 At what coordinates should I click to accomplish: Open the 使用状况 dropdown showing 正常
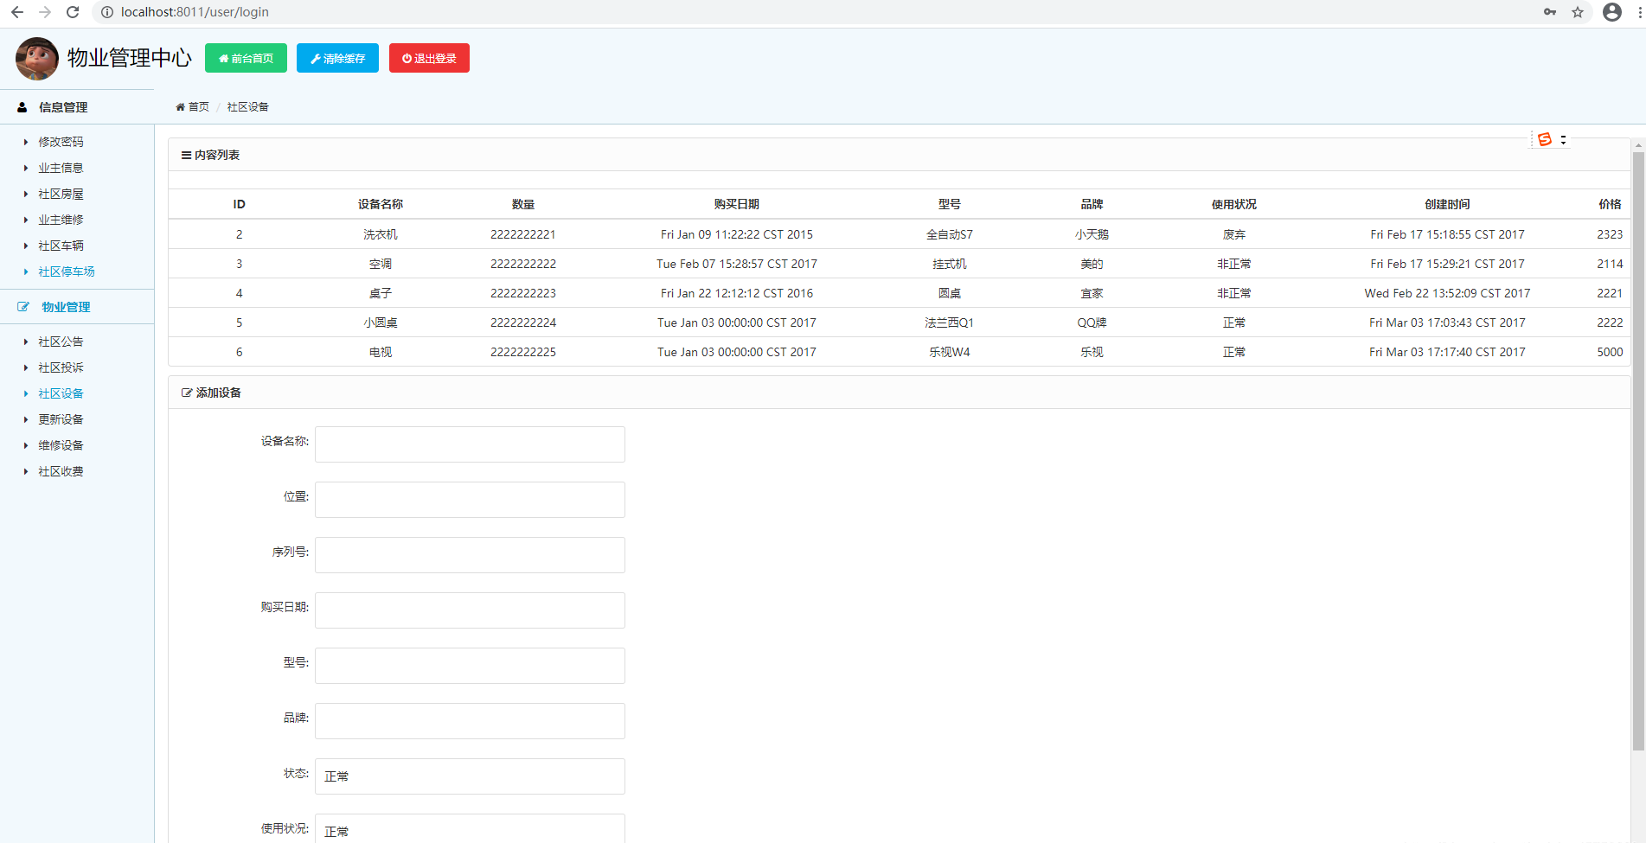click(470, 829)
